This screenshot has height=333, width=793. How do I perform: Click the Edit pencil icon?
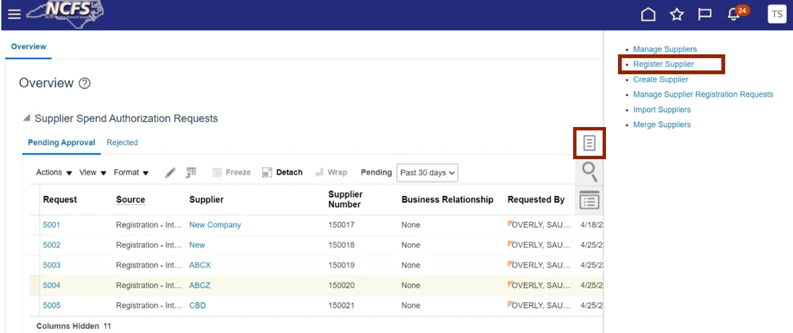170,173
